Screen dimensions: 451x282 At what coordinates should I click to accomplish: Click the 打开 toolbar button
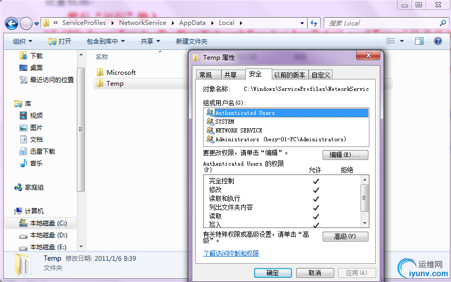click(60, 42)
